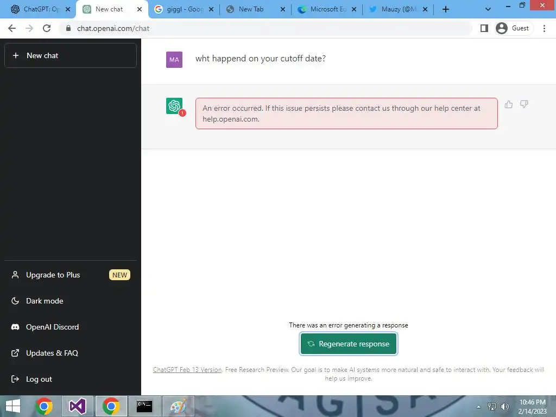Image resolution: width=556 pixels, height=417 pixels.
Task: Click the thumbs up icon on response
Action: coord(508,104)
